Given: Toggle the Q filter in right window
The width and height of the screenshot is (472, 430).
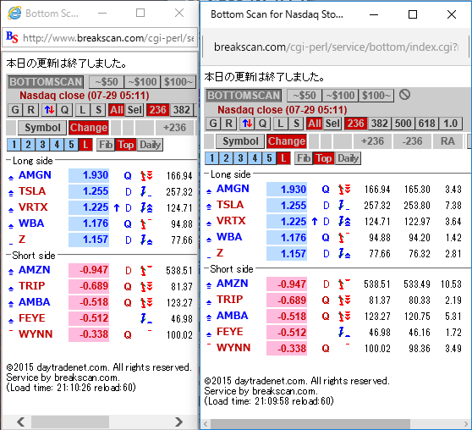Looking at the screenshot, I should (262, 124).
